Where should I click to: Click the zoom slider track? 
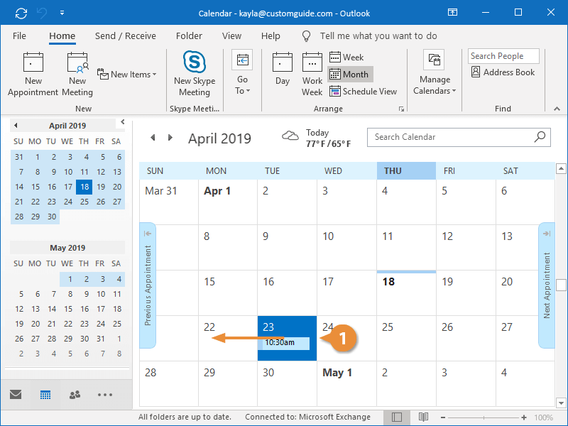[x=484, y=417]
